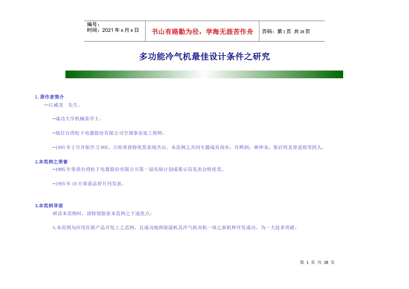
Task: Click the footer page number 第 1 页 共 28 页
Action: coord(317,262)
